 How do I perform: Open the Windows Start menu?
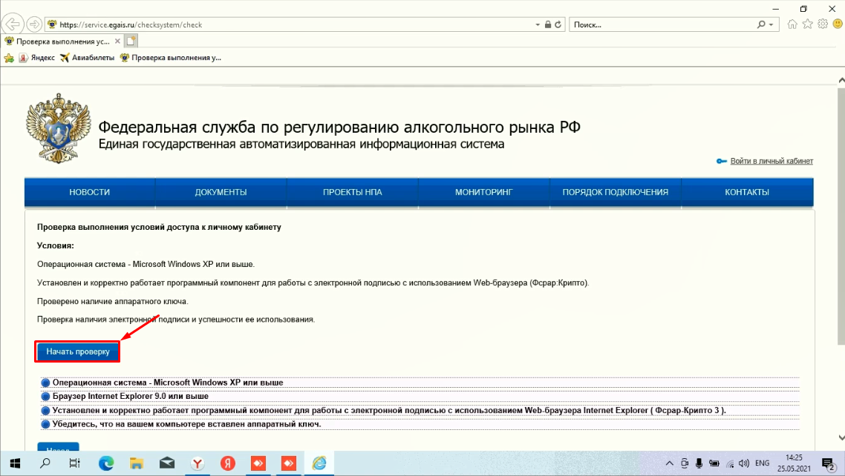pyautogui.click(x=15, y=463)
